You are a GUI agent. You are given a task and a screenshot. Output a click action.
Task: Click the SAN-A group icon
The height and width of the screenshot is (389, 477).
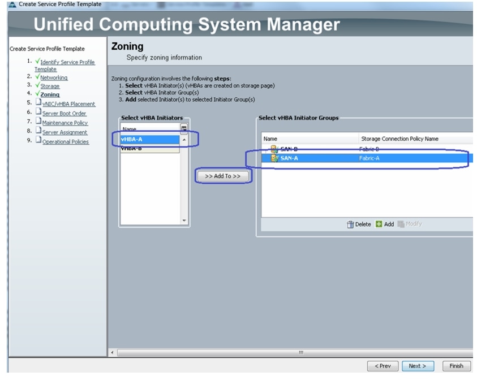274,158
